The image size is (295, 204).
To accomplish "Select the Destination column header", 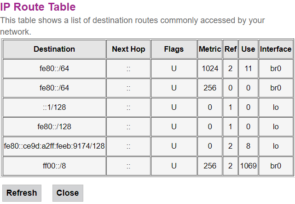I will 54,49.
